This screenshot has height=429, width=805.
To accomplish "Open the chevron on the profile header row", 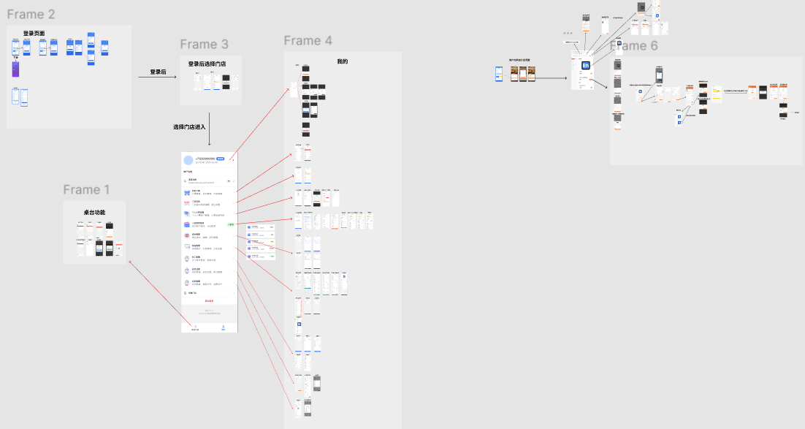I will point(233,160).
